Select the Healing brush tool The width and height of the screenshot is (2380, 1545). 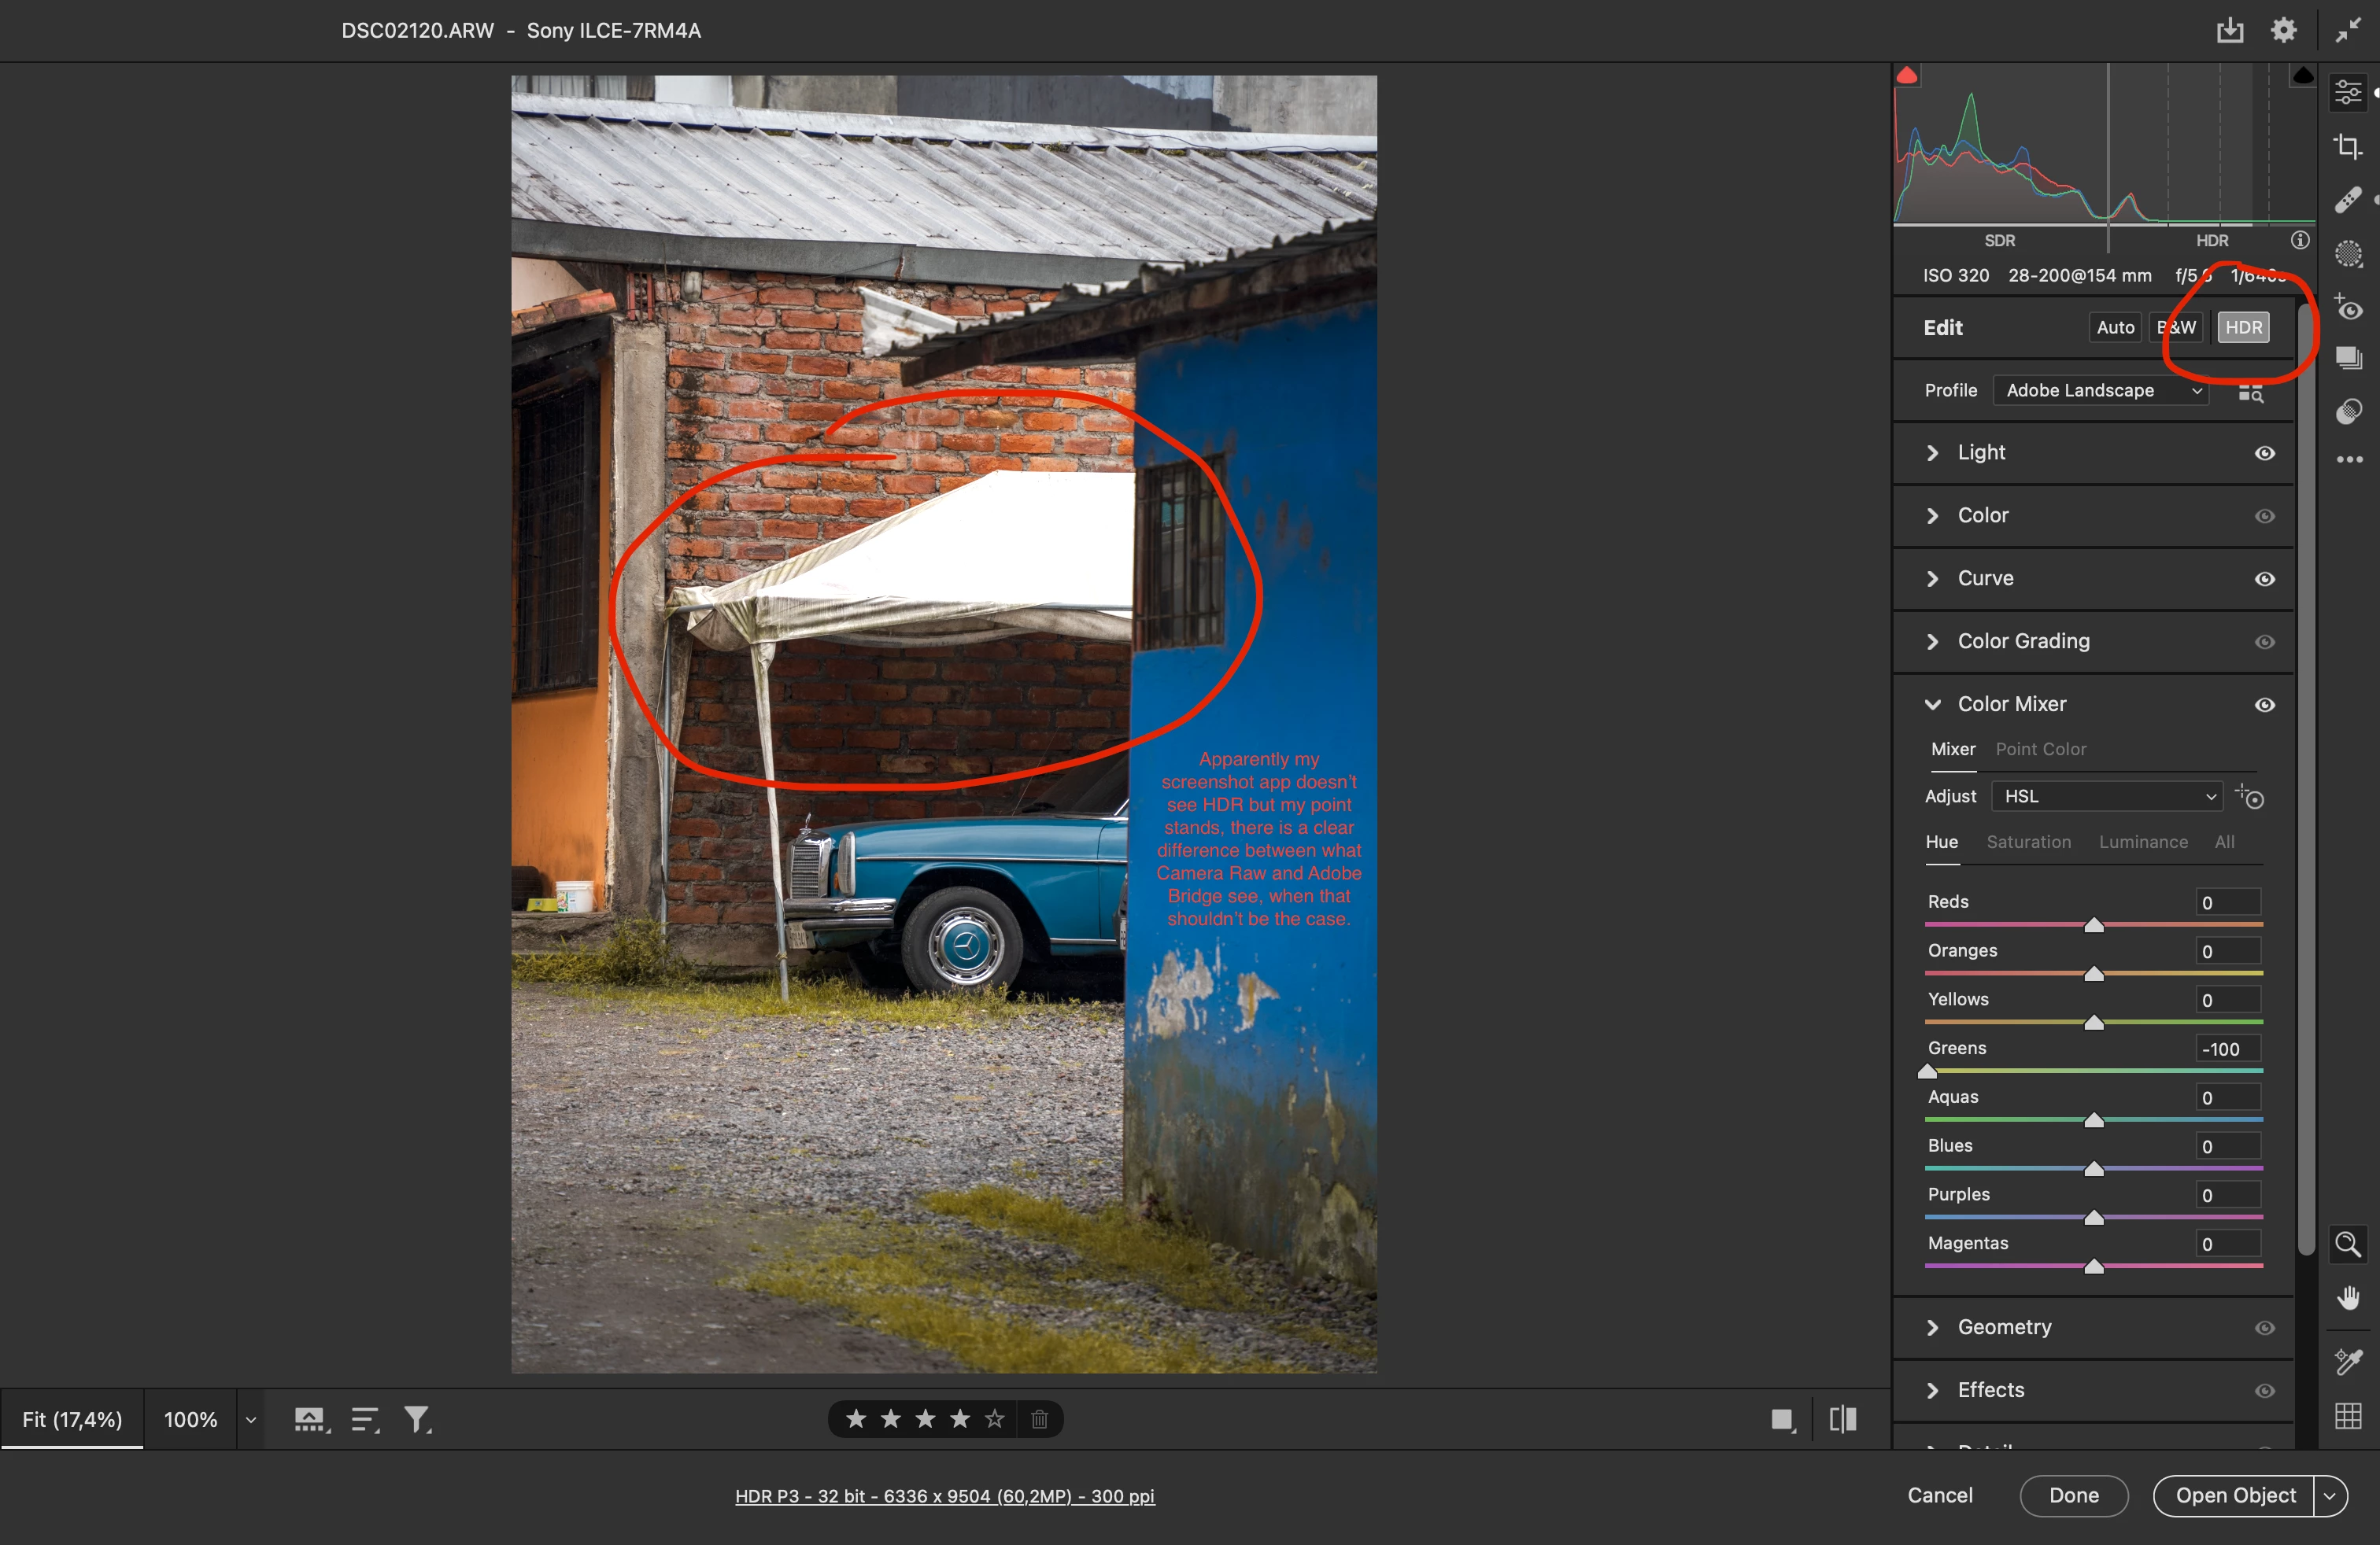coord(2347,200)
